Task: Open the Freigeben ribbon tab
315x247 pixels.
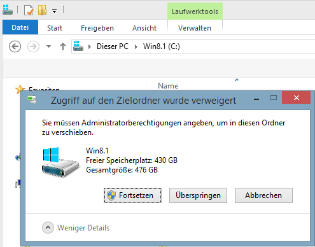Action: point(97,28)
